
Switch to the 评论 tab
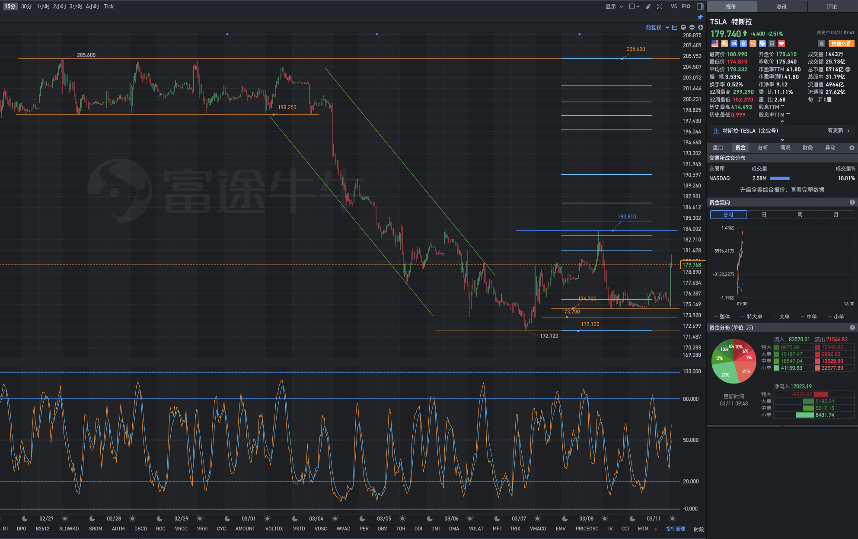pos(832,6)
